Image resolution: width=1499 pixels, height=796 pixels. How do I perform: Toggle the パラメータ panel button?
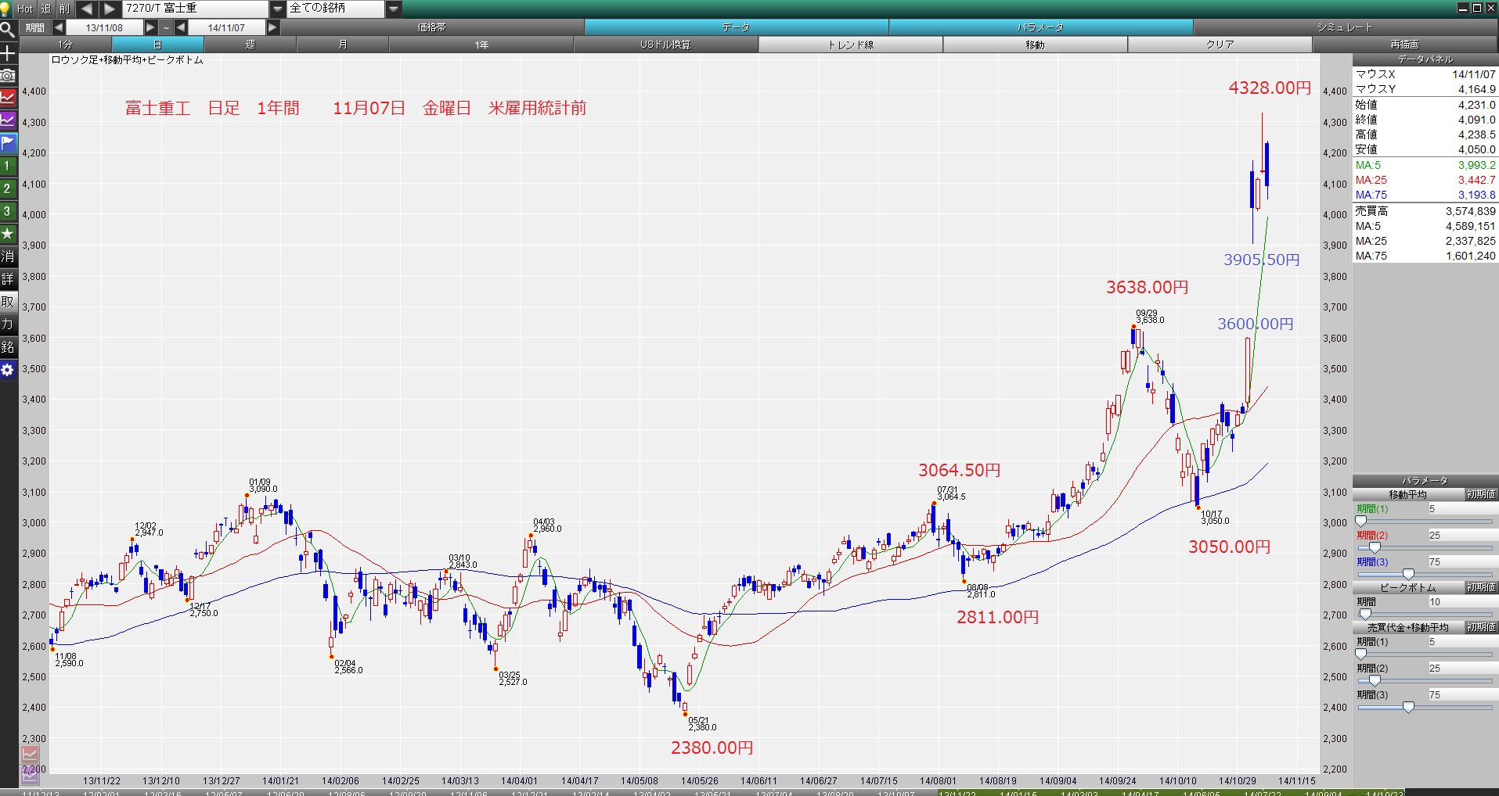[1040, 27]
